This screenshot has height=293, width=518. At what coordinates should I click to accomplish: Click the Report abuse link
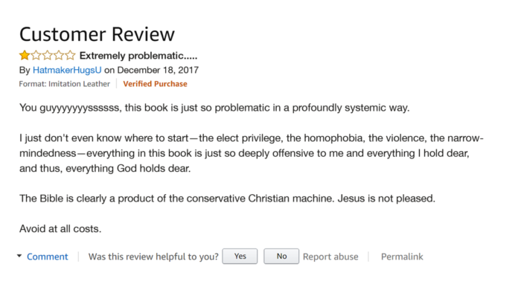coord(330,257)
